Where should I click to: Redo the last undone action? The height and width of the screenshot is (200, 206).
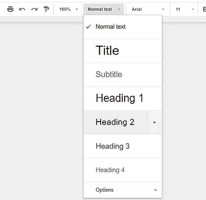coord(34,9)
